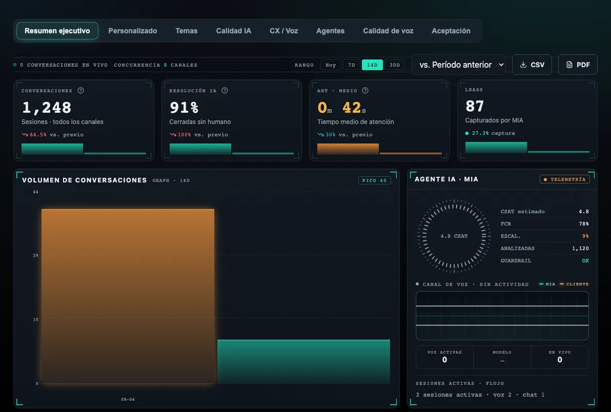Click red trend arrow beside 64.5%
The width and height of the screenshot is (611, 412).
[25, 134]
